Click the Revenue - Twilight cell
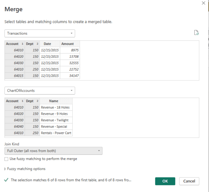This screenshot has width=209, height=192. [55, 120]
